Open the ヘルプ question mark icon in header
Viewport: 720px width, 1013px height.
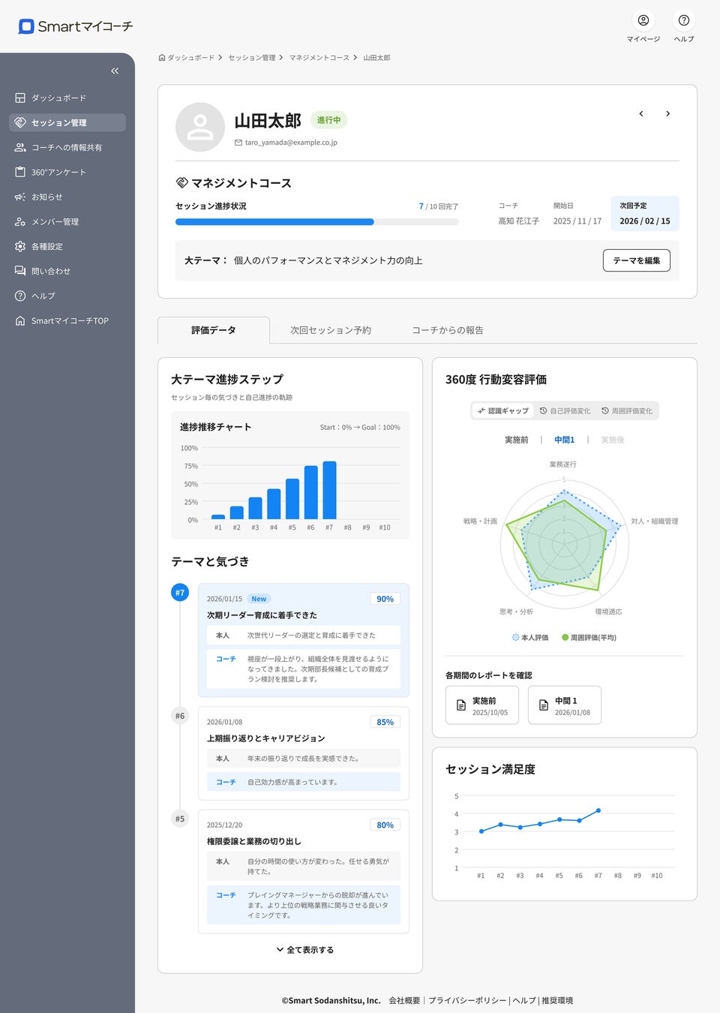coord(684,20)
